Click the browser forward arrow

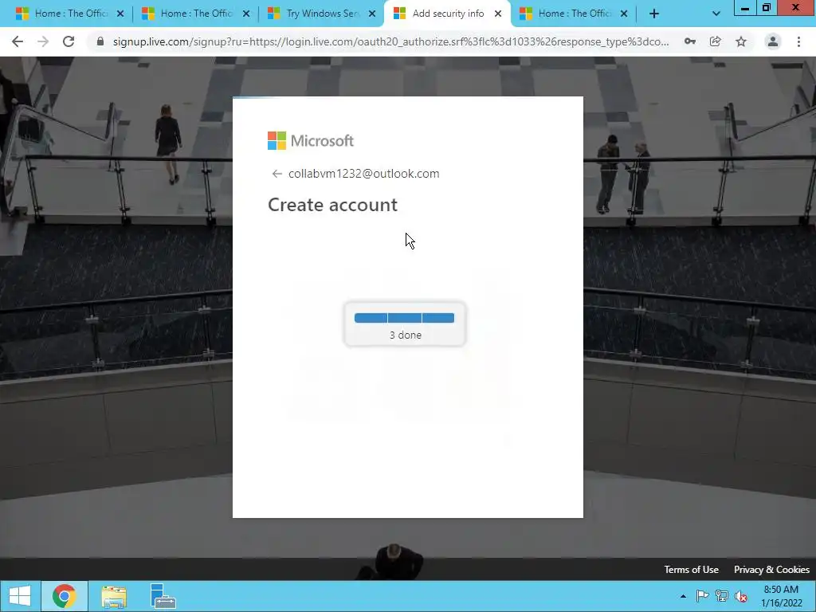pyautogui.click(x=43, y=41)
